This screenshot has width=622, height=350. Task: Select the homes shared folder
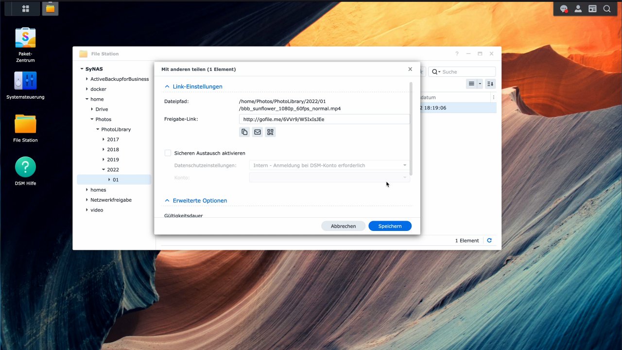[x=98, y=190]
